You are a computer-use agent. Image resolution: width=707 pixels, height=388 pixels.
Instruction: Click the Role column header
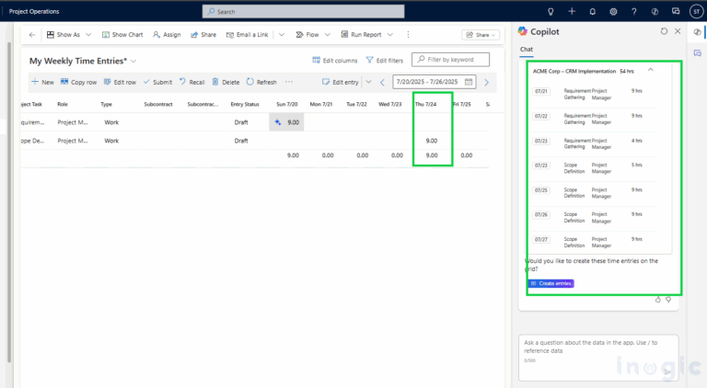click(63, 105)
